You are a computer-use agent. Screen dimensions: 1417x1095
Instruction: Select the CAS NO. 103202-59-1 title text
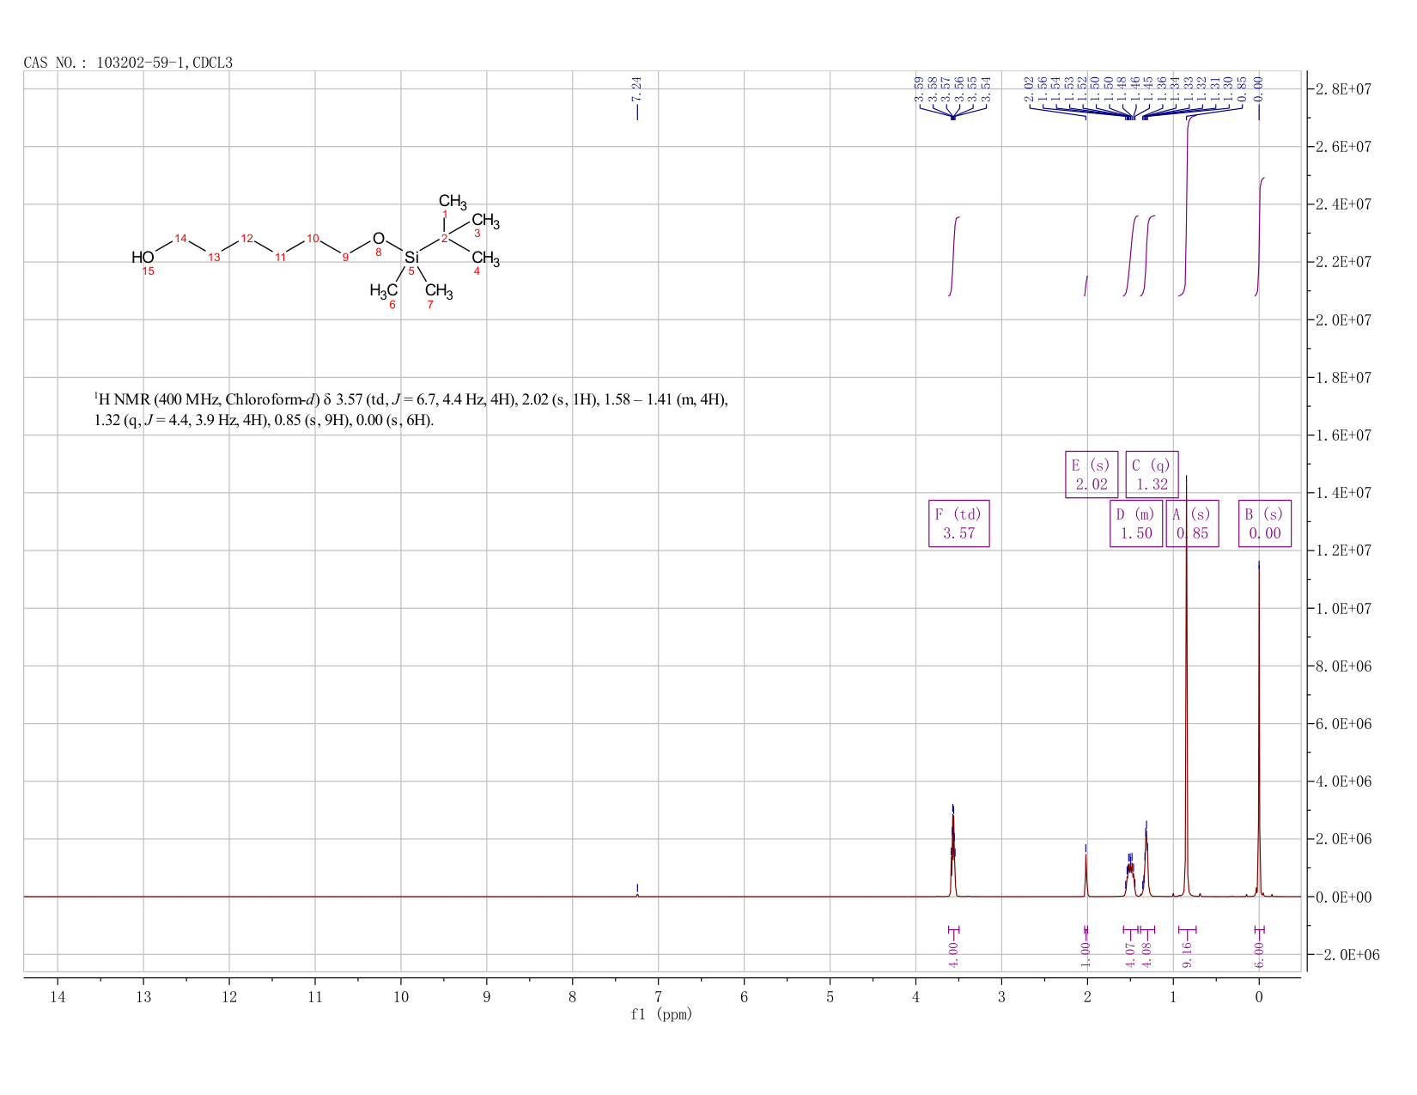coord(128,63)
